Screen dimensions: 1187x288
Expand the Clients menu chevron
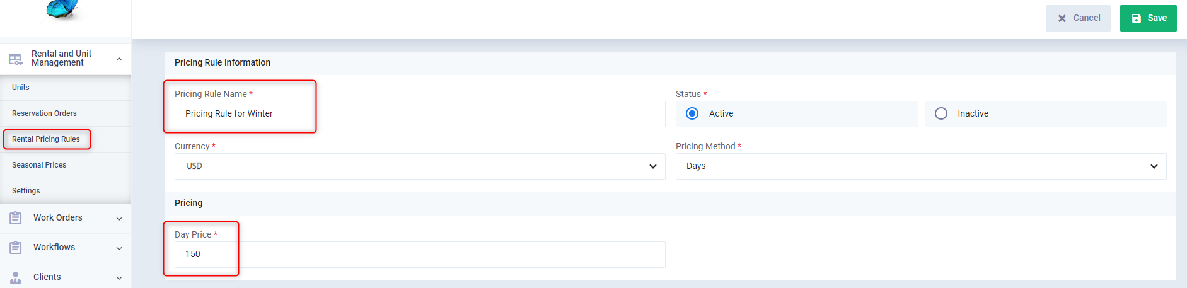point(119,278)
